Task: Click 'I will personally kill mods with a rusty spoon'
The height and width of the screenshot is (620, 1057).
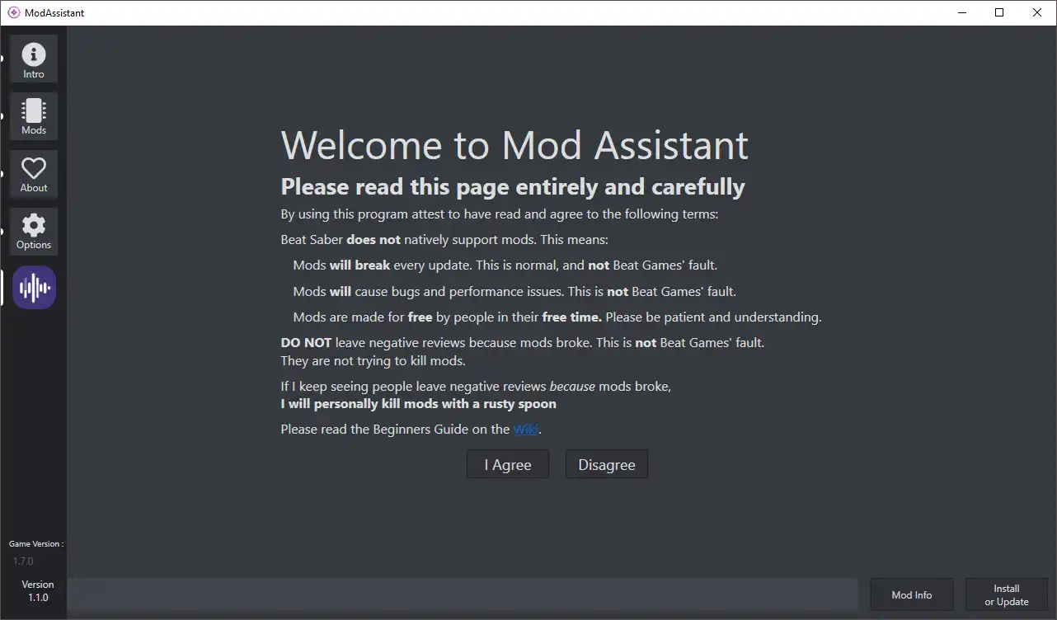Action: pyautogui.click(x=418, y=404)
